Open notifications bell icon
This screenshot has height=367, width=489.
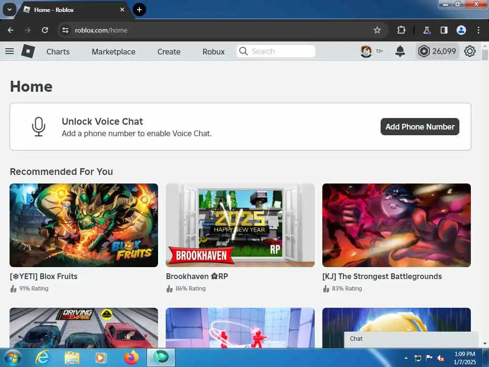point(400,51)
